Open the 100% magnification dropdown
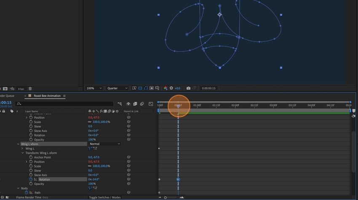 (x=94, y=88)
